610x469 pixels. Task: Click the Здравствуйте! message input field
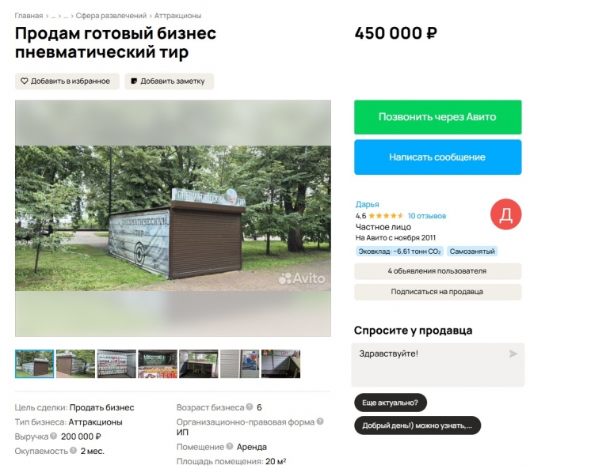coord(437,365)
